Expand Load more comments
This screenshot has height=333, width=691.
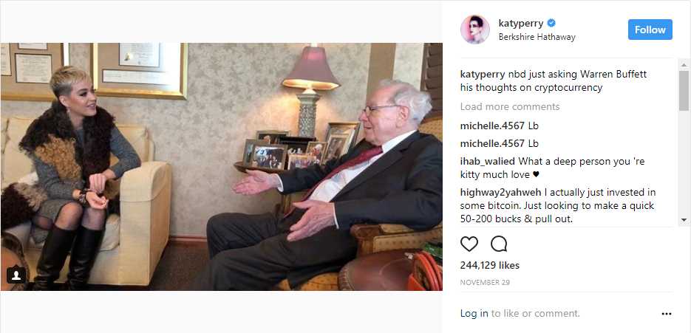click(x=510, y=106)
